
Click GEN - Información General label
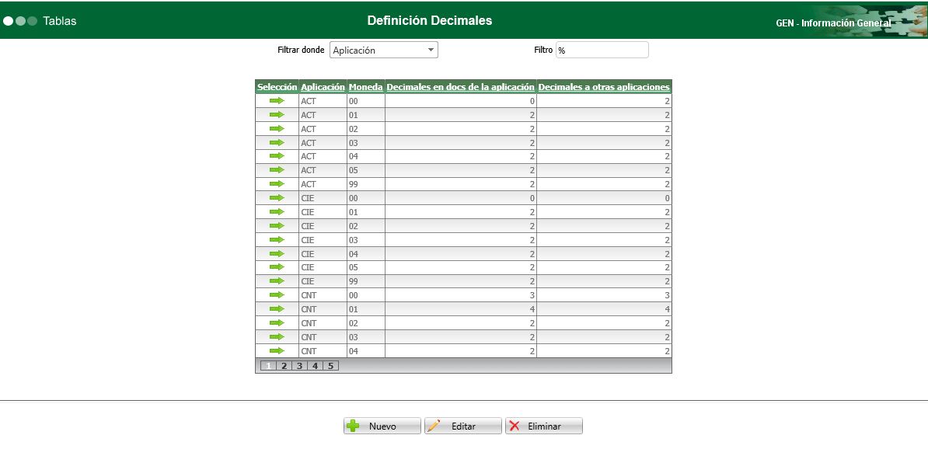(832, 23)
